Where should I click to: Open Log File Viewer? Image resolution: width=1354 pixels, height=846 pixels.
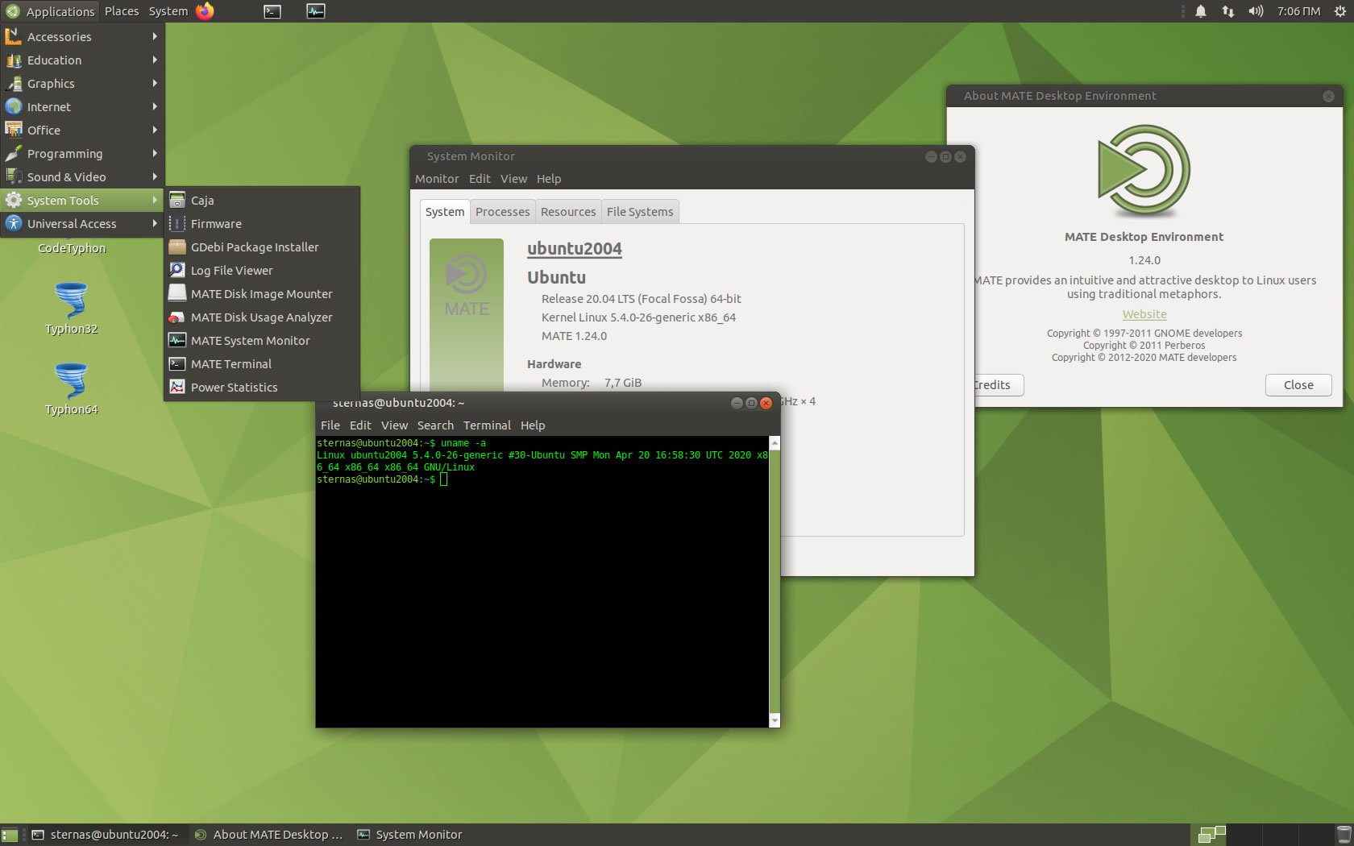click(262, 270)
